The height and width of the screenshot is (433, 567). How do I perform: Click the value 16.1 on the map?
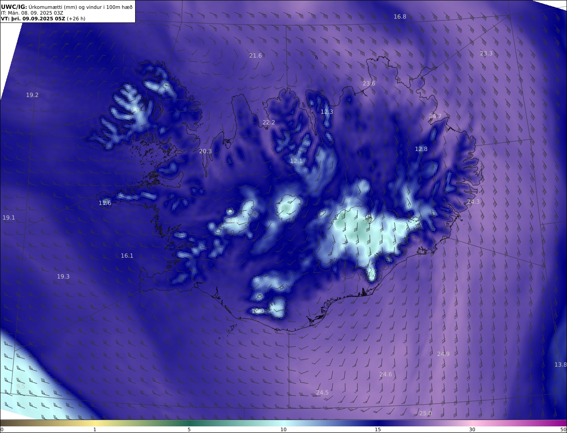tap(127, 255)
